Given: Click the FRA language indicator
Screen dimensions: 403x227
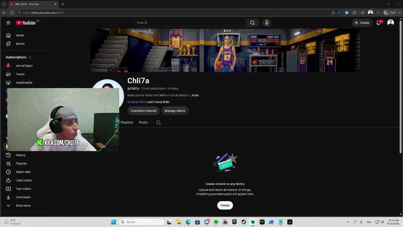Looking at the screenshot, I should pyautogui.click(x=369, y=222).
